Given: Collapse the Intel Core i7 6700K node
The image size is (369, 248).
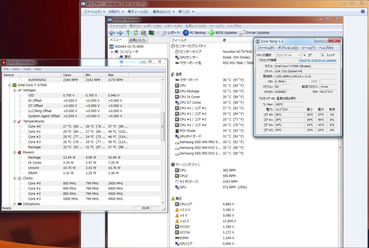Looking at the screenshot, I should pyautogui.click(x=9, y=85).
